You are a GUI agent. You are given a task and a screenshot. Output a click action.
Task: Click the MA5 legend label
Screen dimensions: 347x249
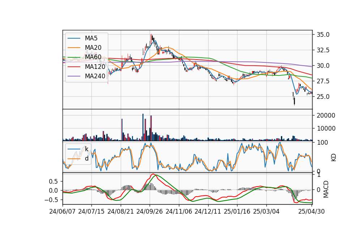click(x=91, y=38)
